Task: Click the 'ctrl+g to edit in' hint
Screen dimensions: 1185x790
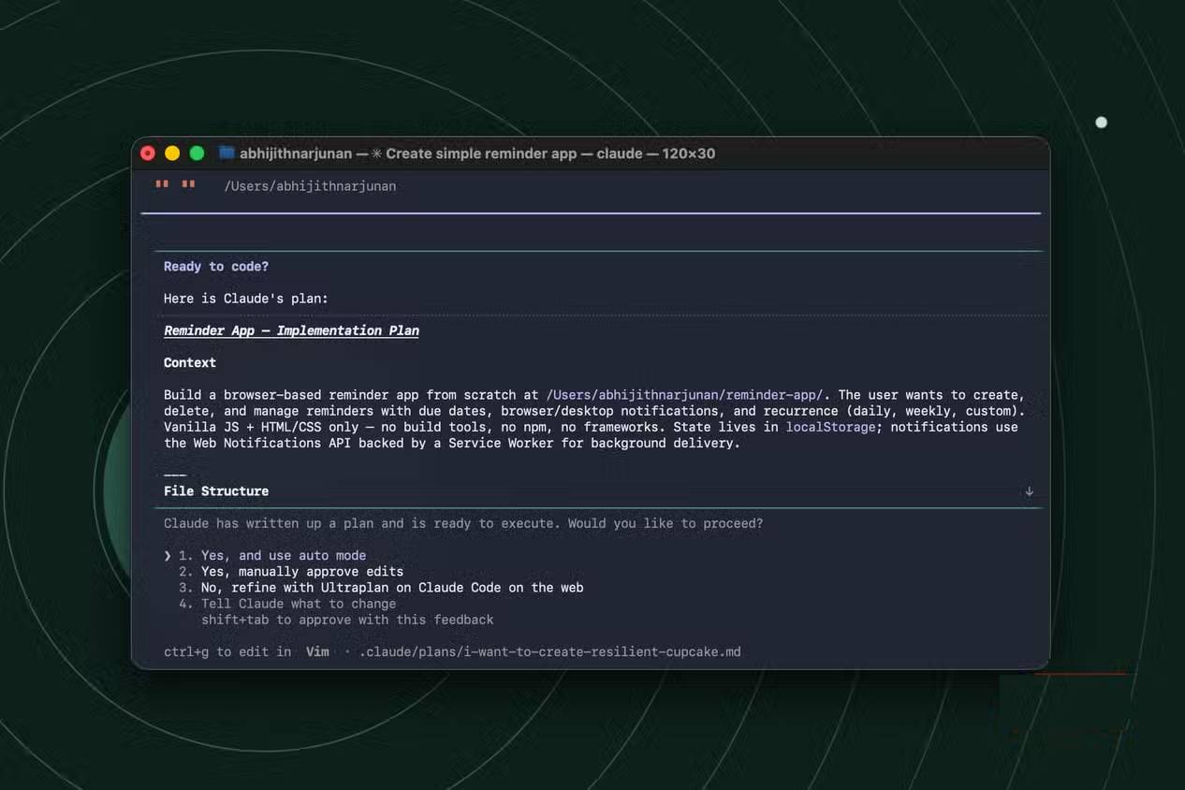Action: (x=227, y=651)
